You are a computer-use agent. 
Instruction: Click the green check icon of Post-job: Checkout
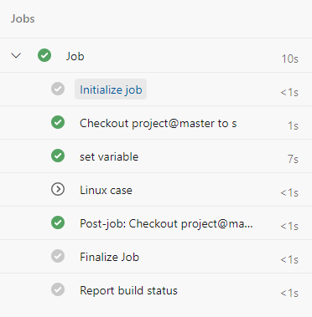pos(58,222)
